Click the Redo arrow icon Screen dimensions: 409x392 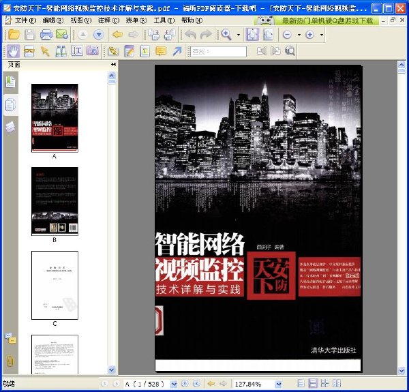point(206,34)
